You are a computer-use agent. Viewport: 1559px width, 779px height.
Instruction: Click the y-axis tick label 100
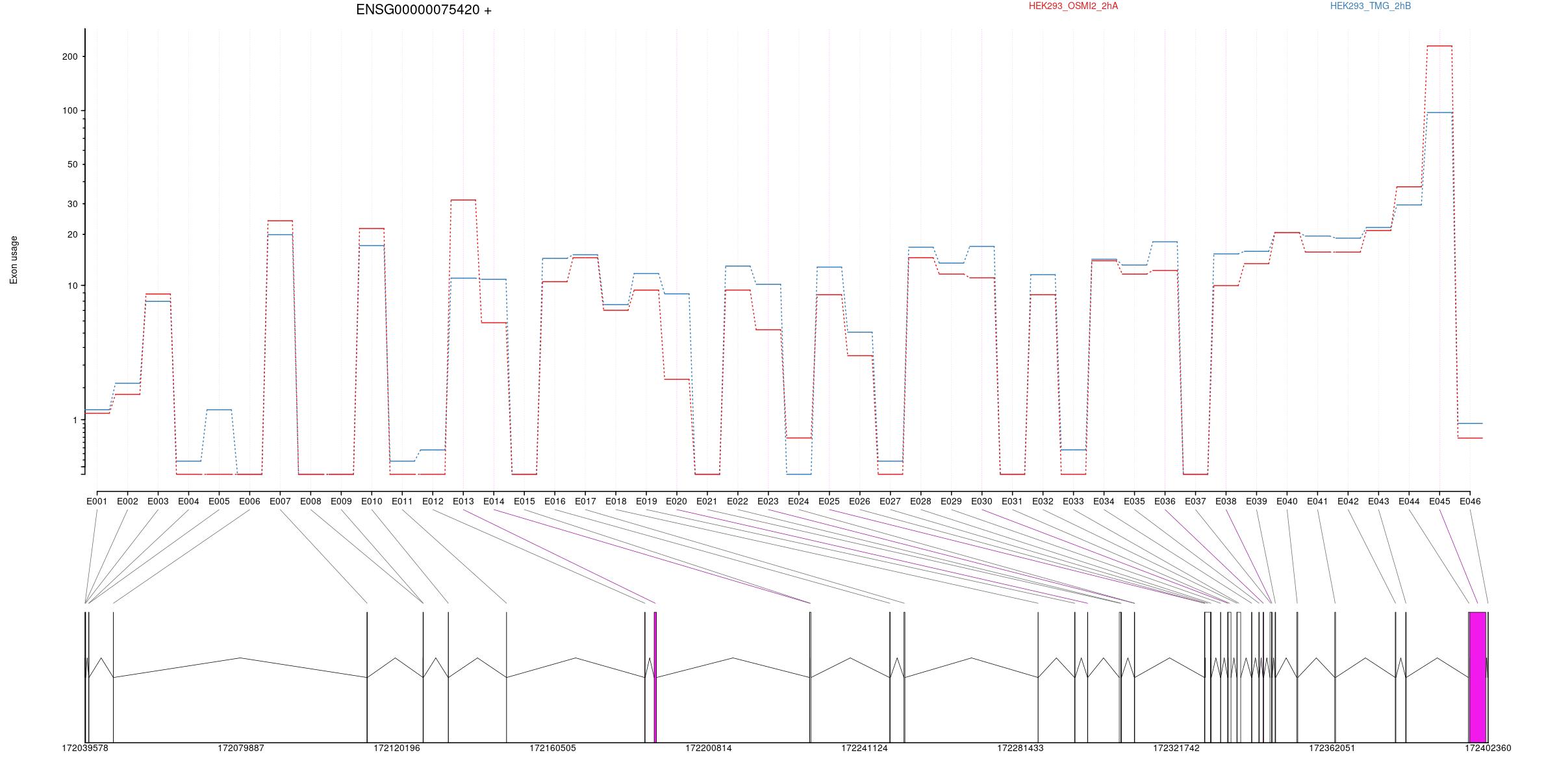coord(70,110)
